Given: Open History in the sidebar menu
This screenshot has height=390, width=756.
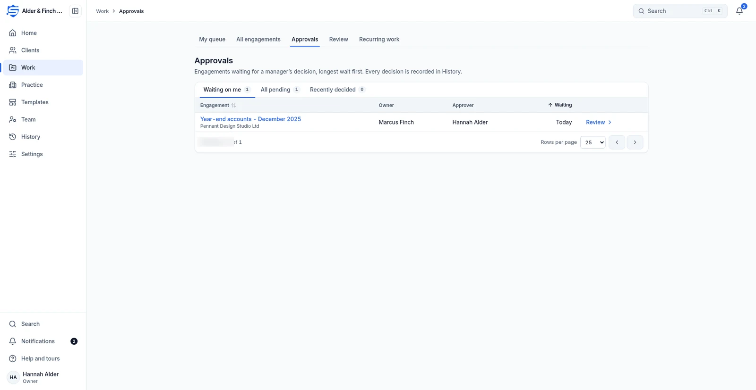Looking at the screenshot, I should 43,137.
